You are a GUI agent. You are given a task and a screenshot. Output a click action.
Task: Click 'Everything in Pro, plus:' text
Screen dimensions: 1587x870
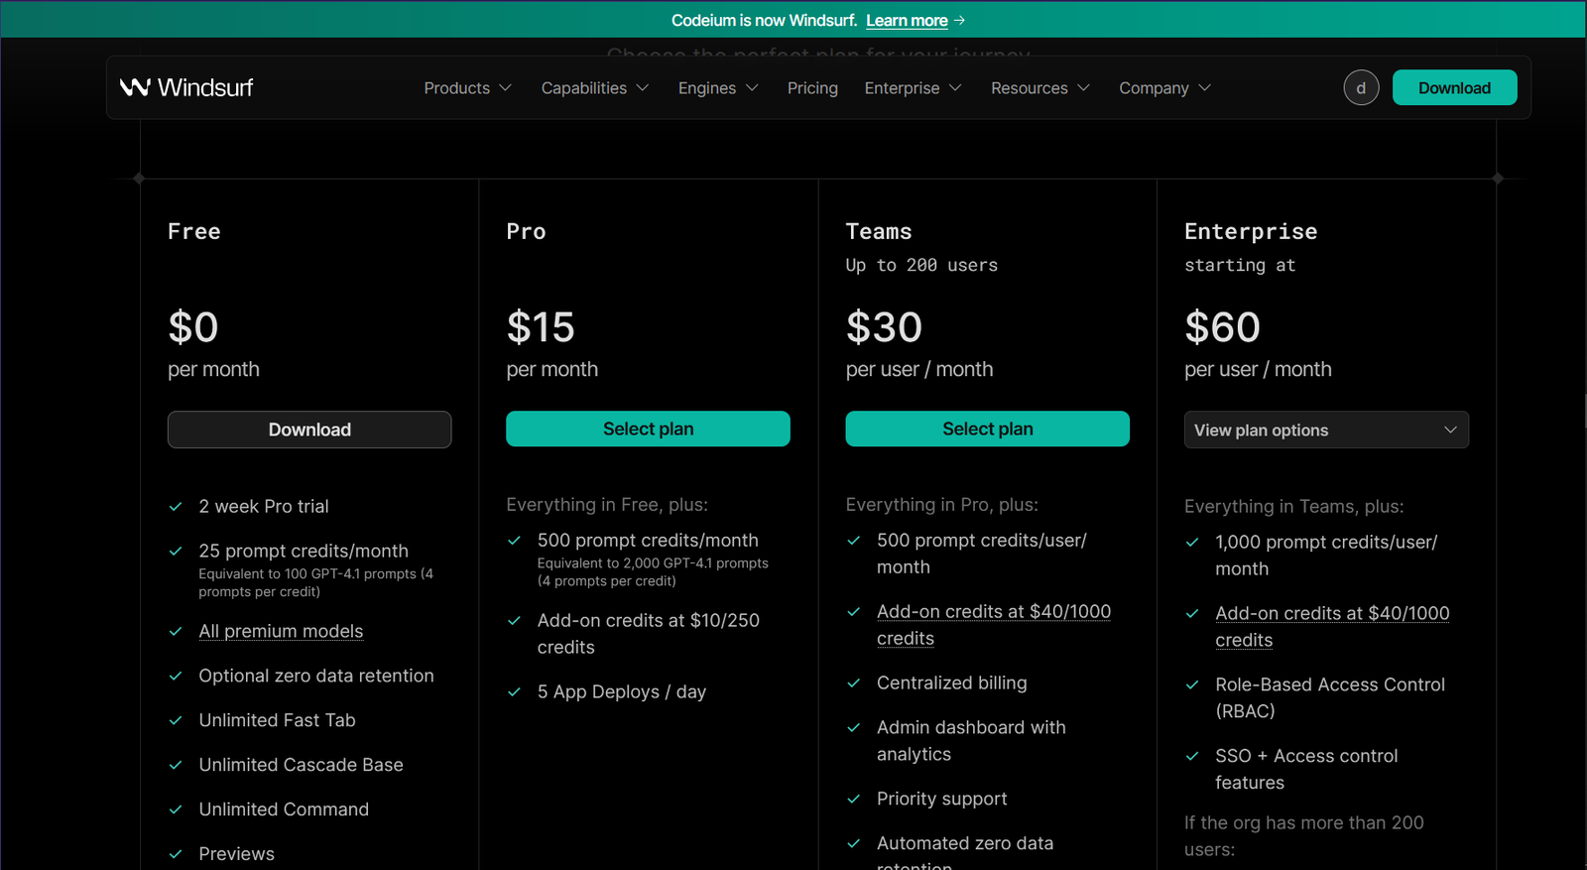tap(942, 505)
